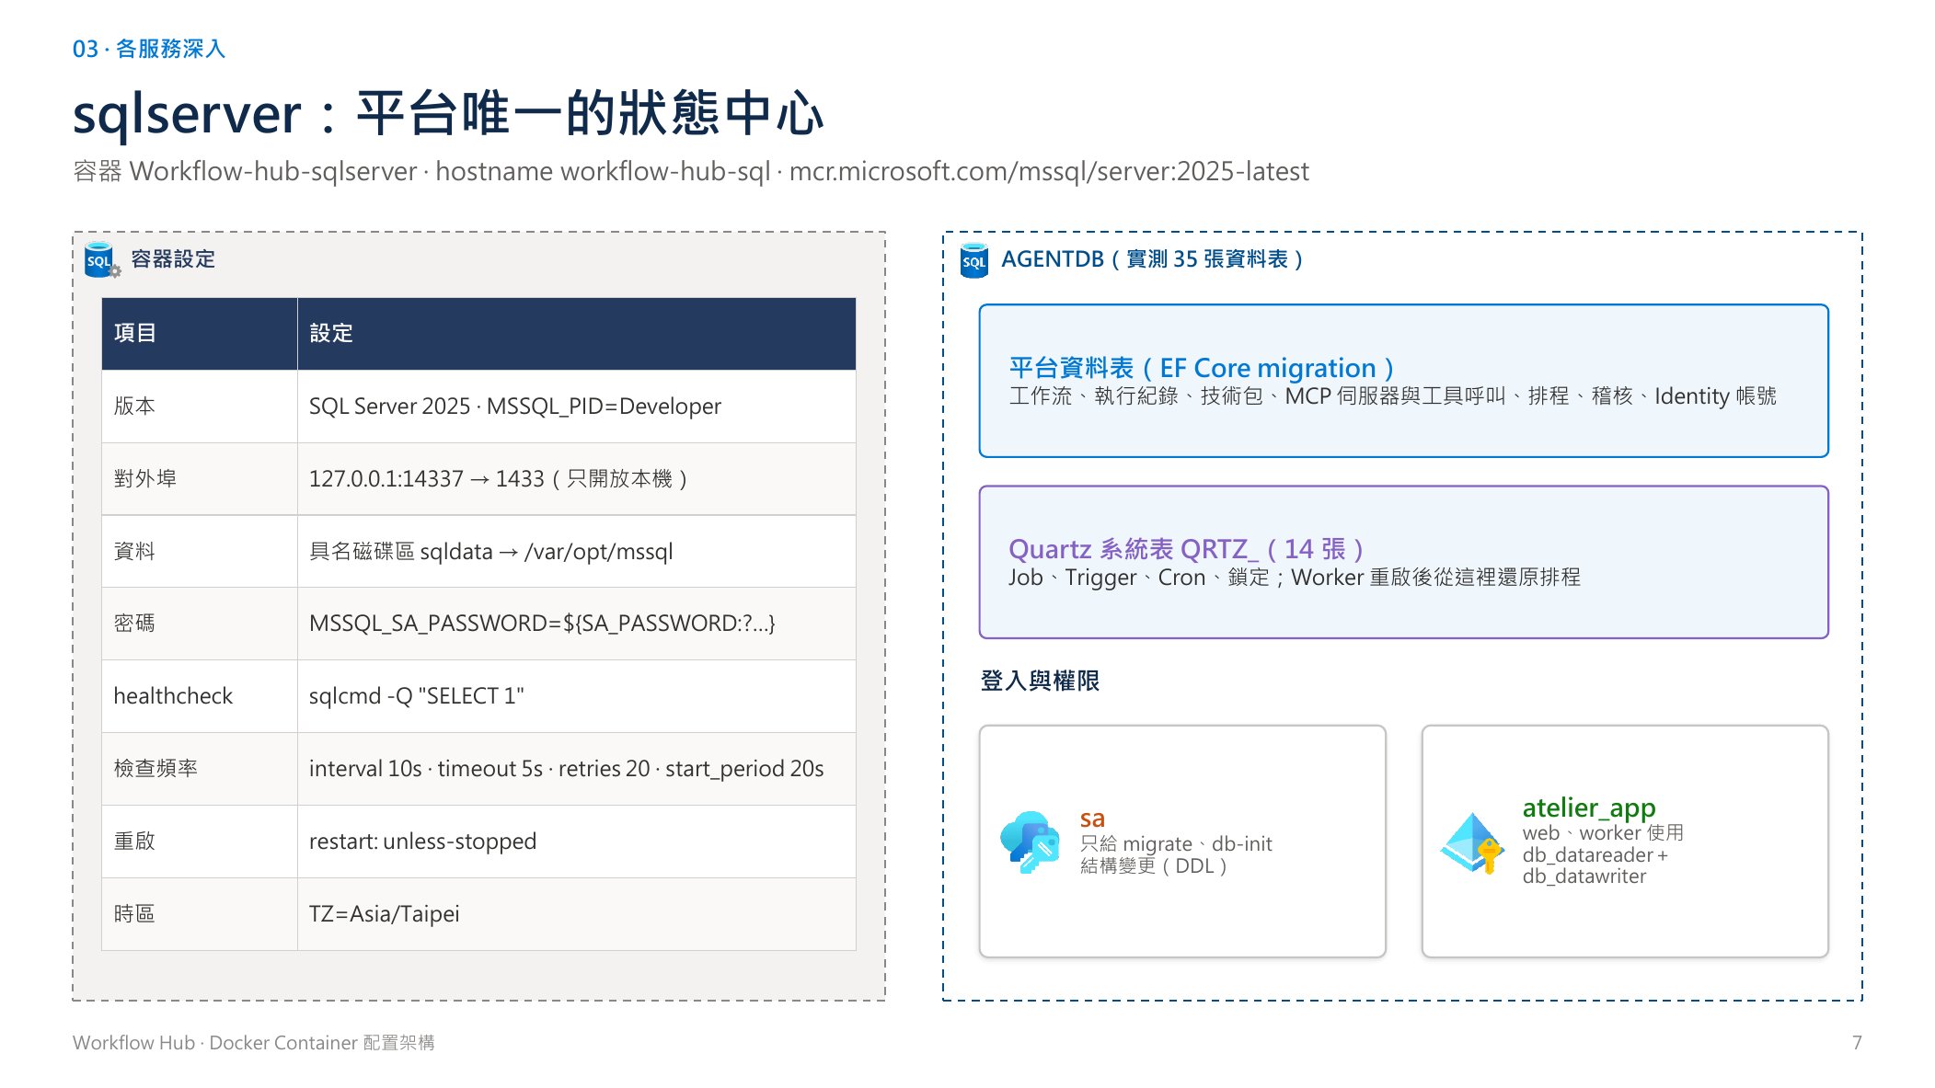
Task: Click the footer Workflow Hub · Docker Container 配置架構
Action: click(x=254, y=1043)
